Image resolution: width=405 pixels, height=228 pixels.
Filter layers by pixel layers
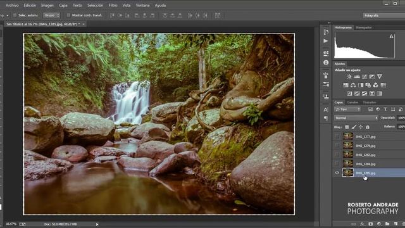coord(370,110)
